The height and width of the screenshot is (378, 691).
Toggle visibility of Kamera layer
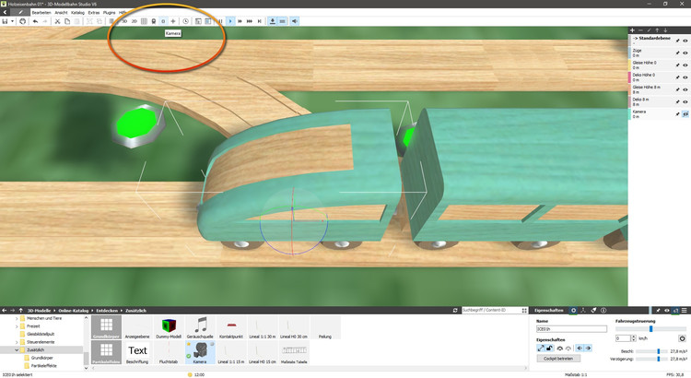tap(685, 113)
